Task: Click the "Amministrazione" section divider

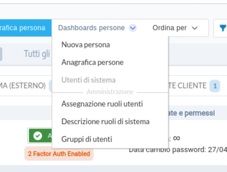Action: (110, 92)
